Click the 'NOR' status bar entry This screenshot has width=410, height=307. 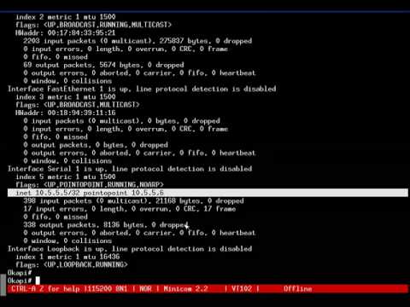click(x=145, y=289)
